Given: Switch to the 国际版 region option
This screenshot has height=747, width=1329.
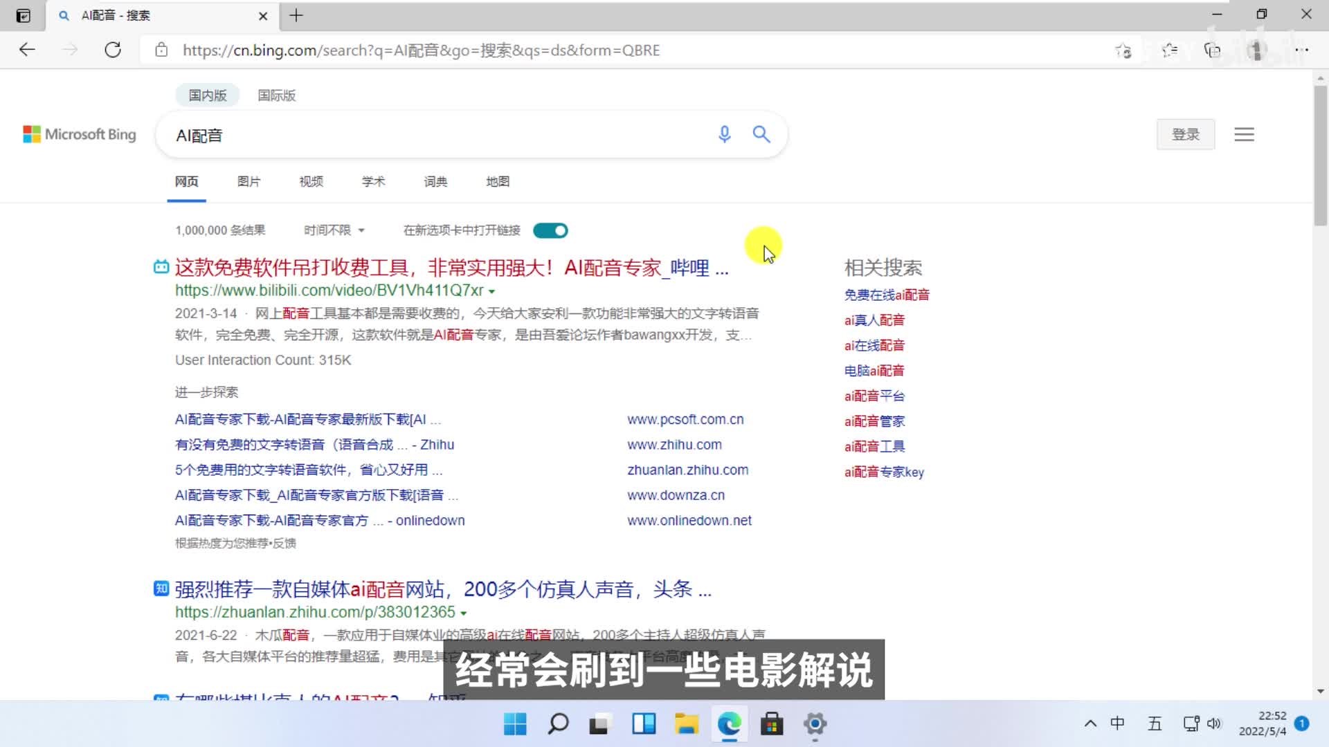Looking at the screenshot, I should pyautogui.click(x=276, y=95).
